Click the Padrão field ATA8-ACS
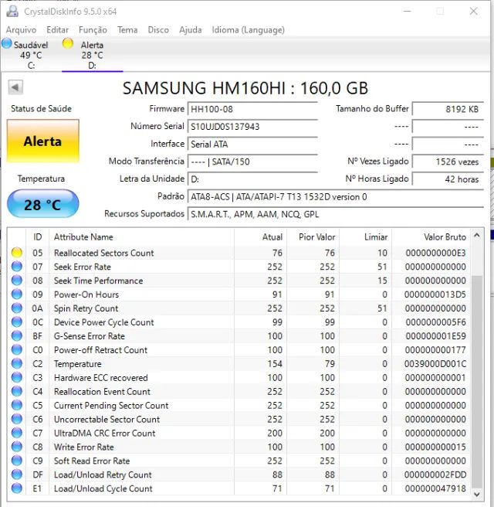 point(336,196)
